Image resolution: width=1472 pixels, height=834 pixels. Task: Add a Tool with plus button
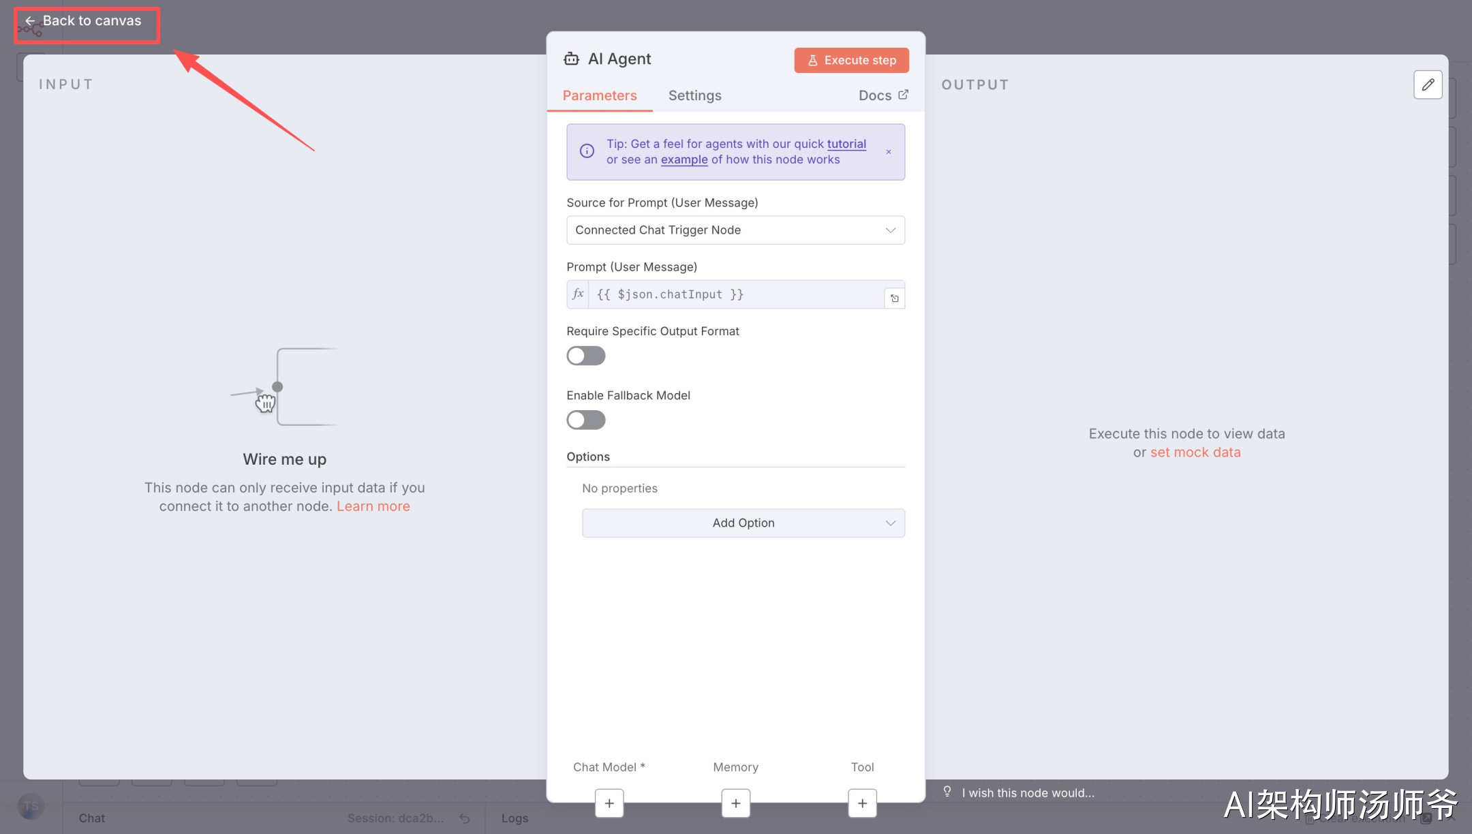[862, 803]
